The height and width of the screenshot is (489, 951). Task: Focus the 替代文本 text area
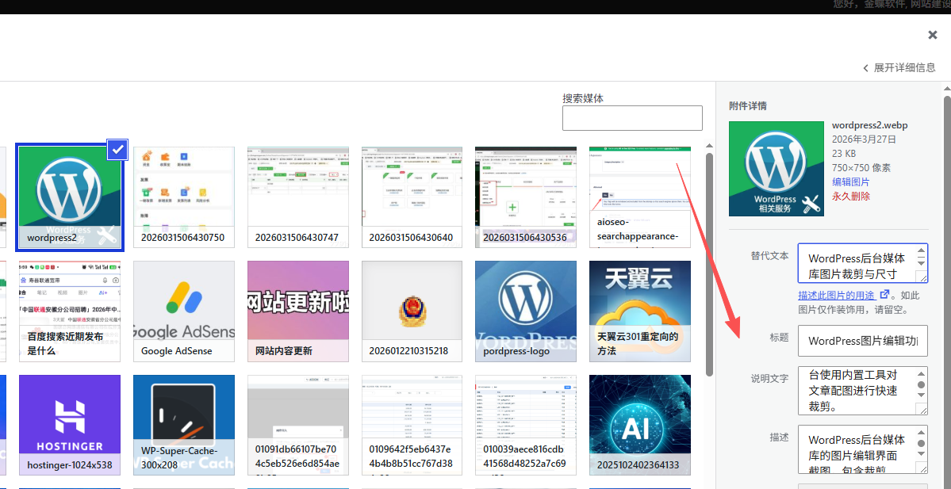pyautogui.click(x=862, y=263)
